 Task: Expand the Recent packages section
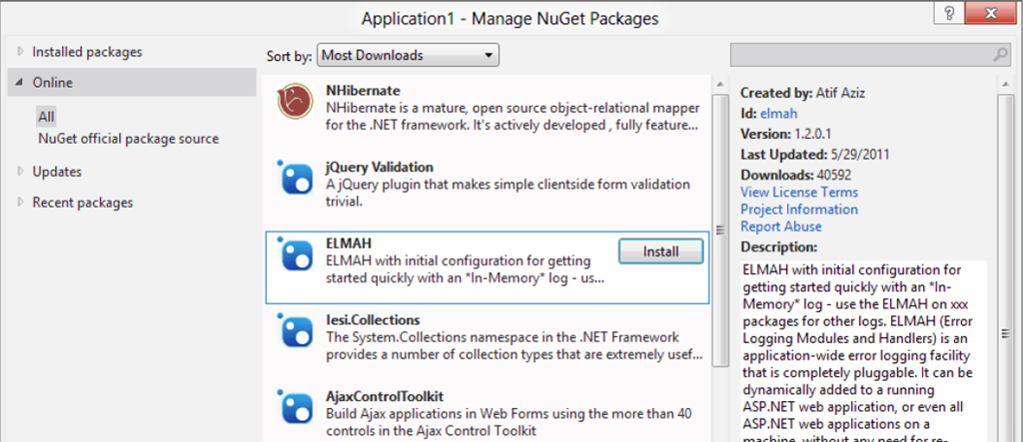[19, 203]
